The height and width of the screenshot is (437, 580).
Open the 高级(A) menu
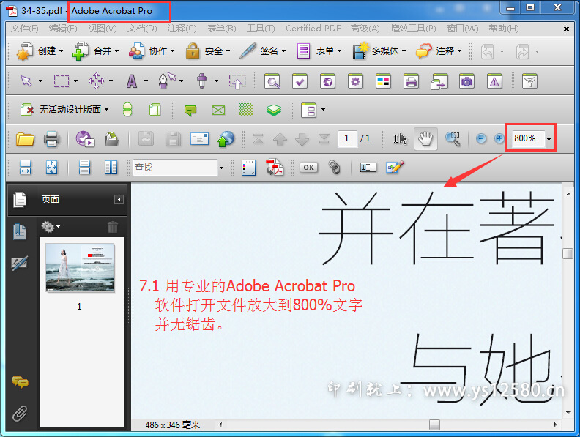tap(365, 29)
